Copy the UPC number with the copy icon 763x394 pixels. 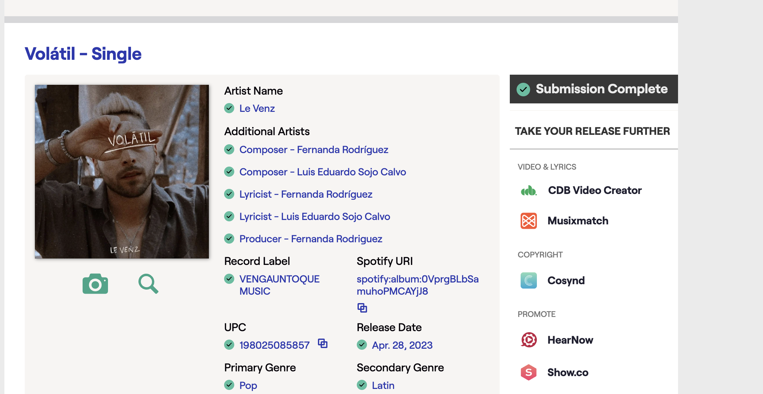(x=323, y=344)
